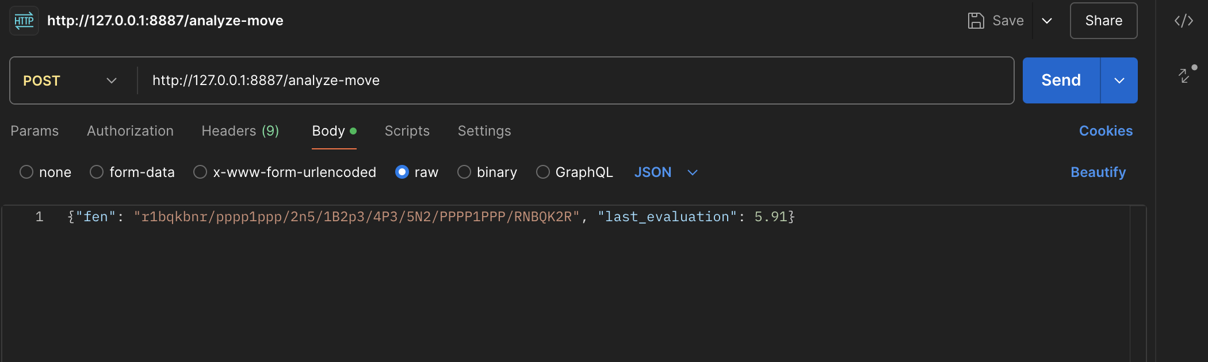
Task: Open the Send options dropdown arrow
Action: click(x=1119, y=80)
